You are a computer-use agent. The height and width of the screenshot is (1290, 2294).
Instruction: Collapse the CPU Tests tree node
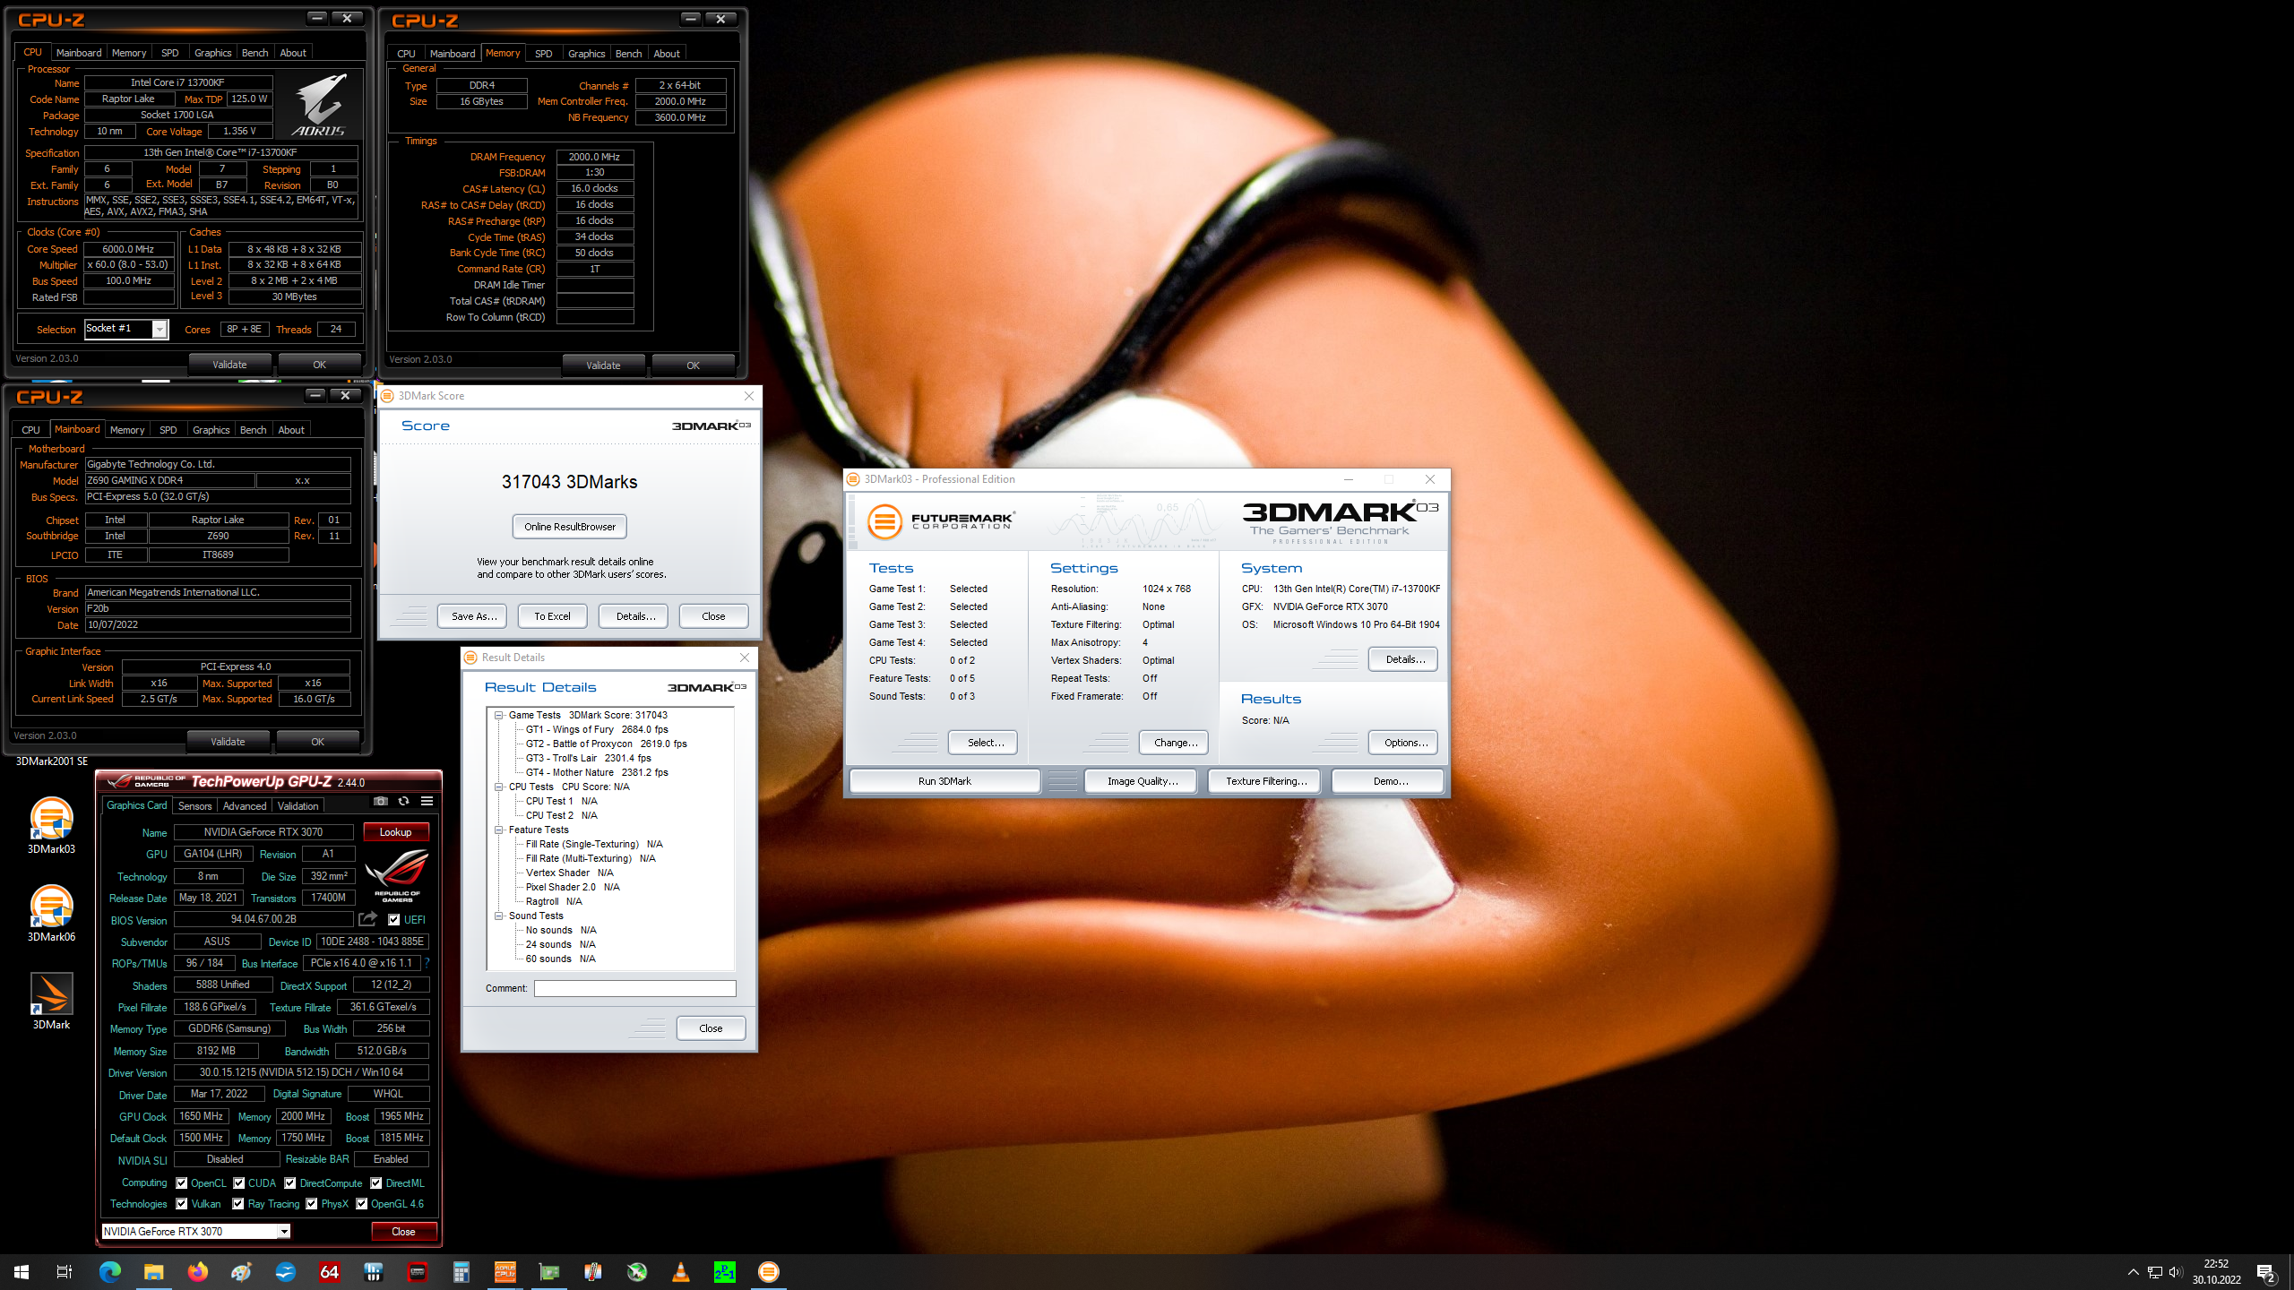pyautogui.click(x=499, y=787)
